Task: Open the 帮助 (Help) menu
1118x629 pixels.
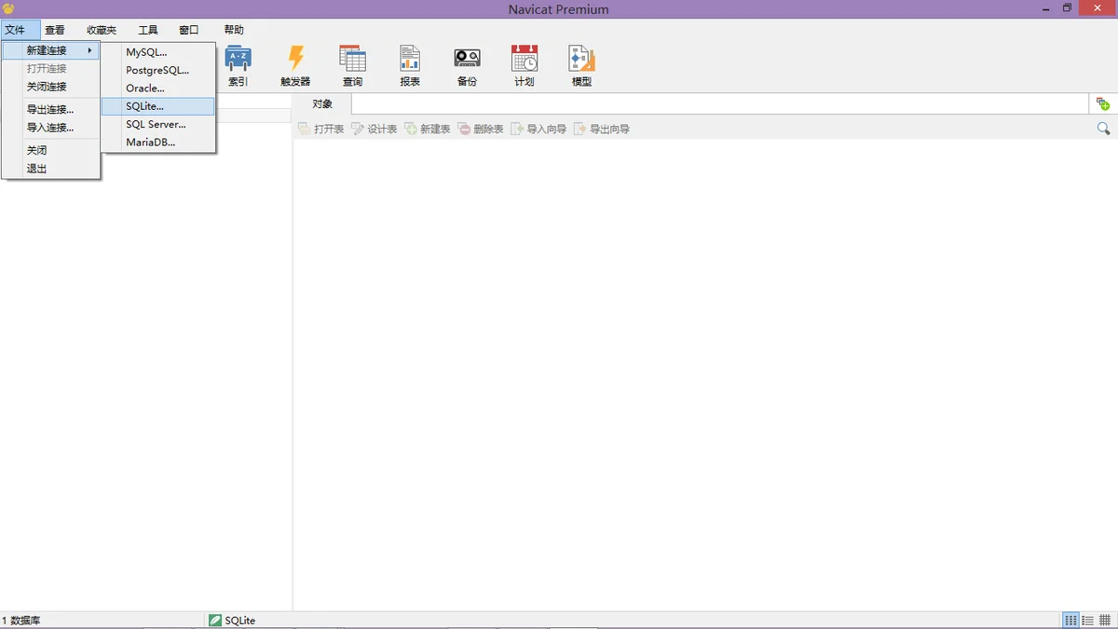Action: 234,30
